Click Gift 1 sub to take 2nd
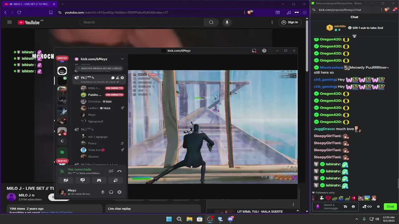 point(365,28)
